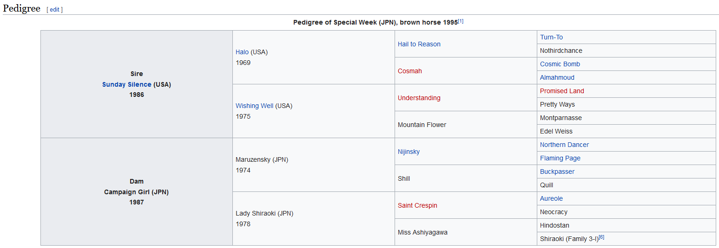Click the red Promised Land link
Screen dimensions: 719x248
point(562,91)
